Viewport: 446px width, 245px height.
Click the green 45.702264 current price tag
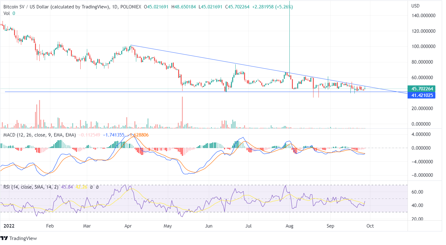422,89
